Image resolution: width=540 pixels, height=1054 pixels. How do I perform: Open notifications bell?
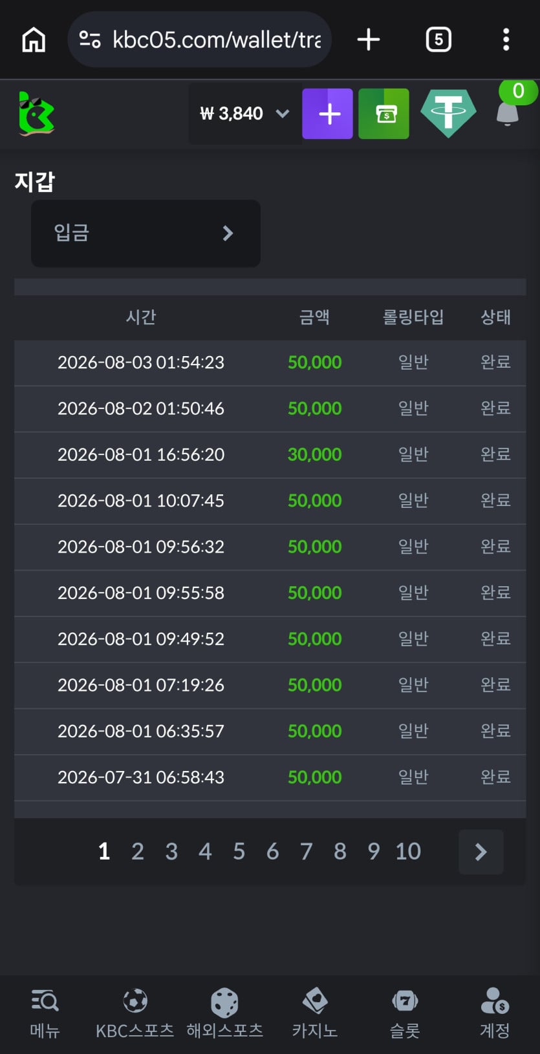(508, 114)
